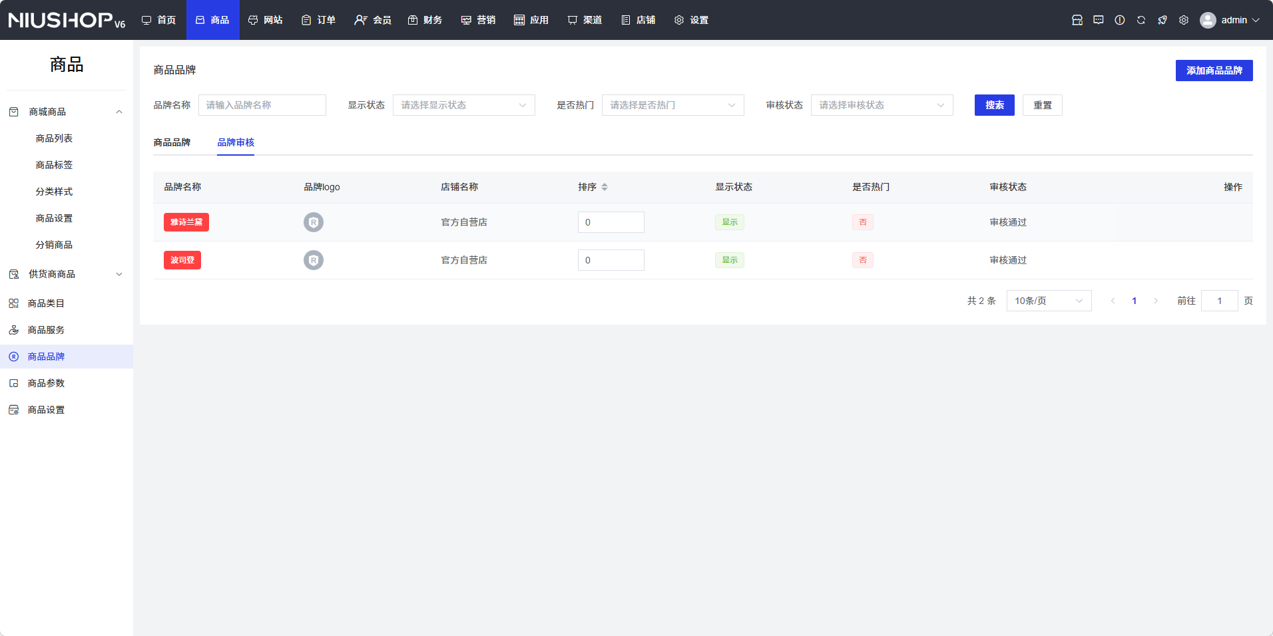The image size is (1273, 636).
Task: Open the 显示状态 filter dropdown
Action: pos(463,105)
